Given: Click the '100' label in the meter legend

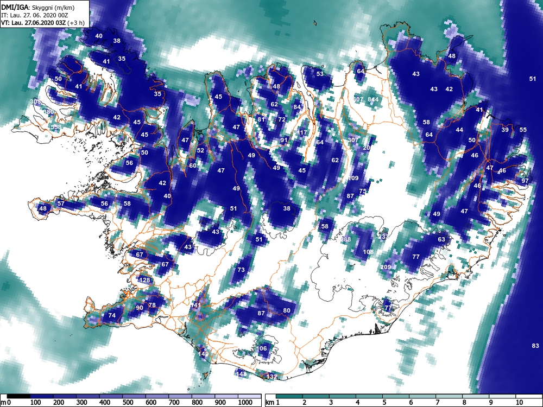Looking at the screenshot, I should click(x=36, y=403).
